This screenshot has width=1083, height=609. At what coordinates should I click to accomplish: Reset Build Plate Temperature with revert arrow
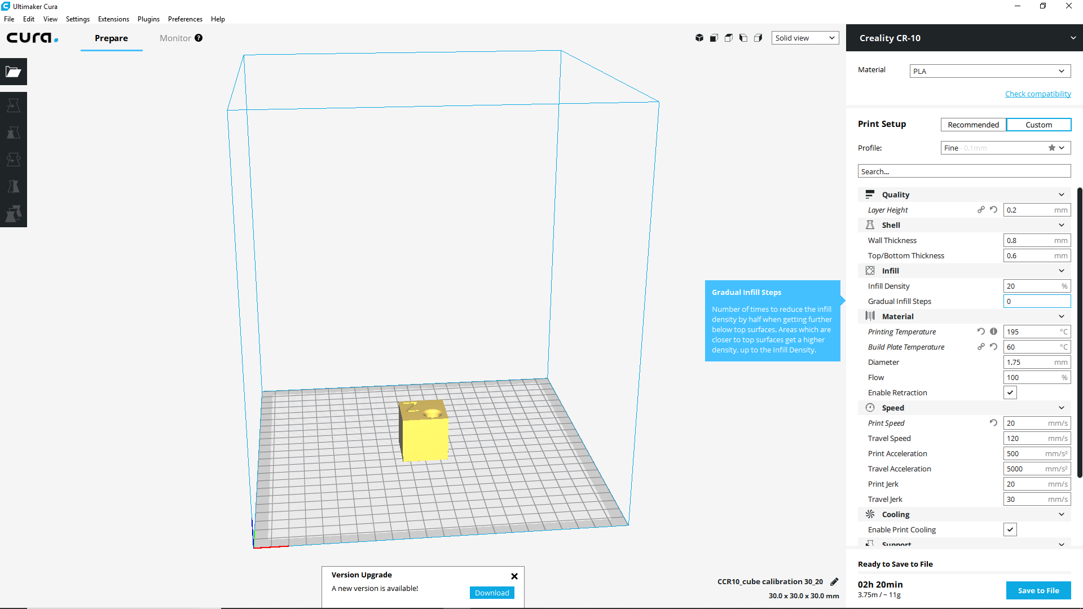click(993, 347)
